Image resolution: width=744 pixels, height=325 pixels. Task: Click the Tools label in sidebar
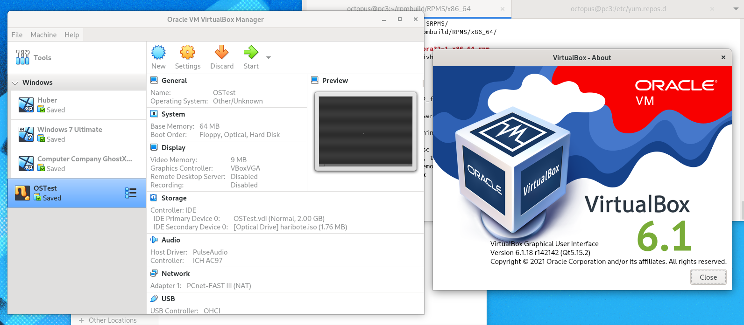pos(43,58)
